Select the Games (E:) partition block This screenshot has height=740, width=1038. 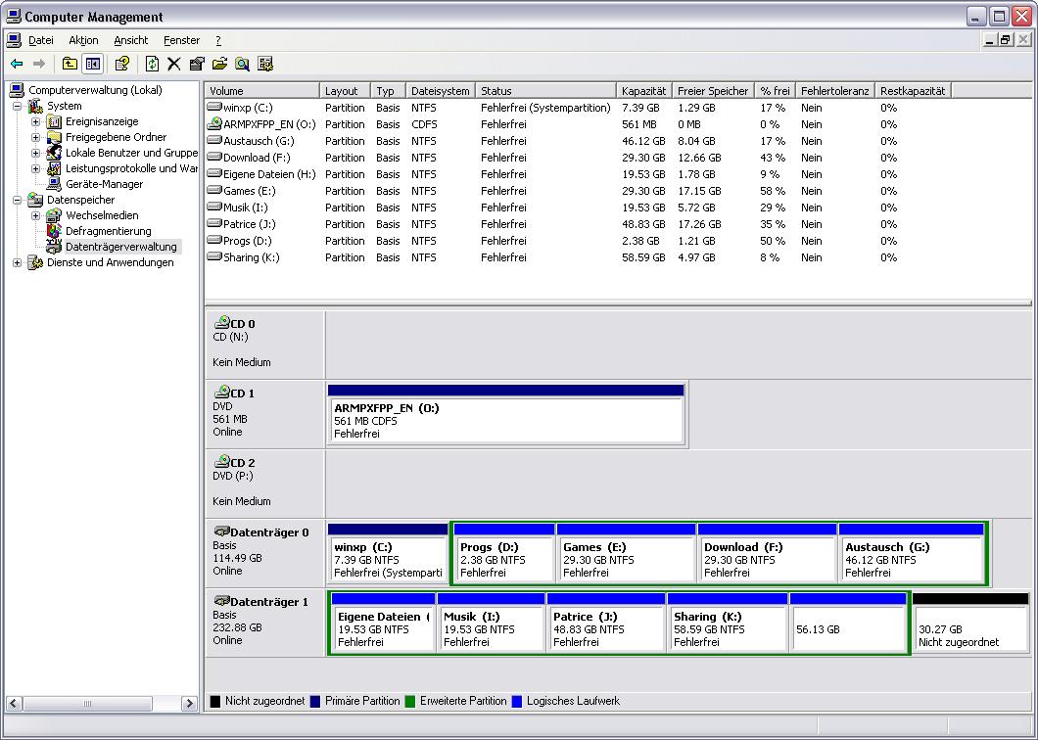pos(626,559)
